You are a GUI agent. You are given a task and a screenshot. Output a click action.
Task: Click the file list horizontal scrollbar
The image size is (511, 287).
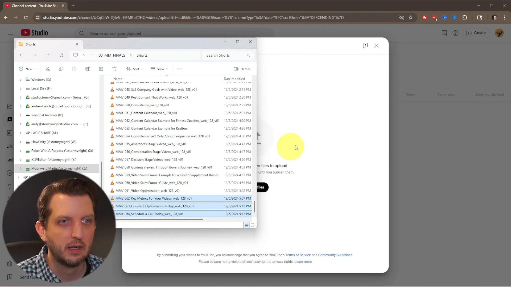point(159,220)
